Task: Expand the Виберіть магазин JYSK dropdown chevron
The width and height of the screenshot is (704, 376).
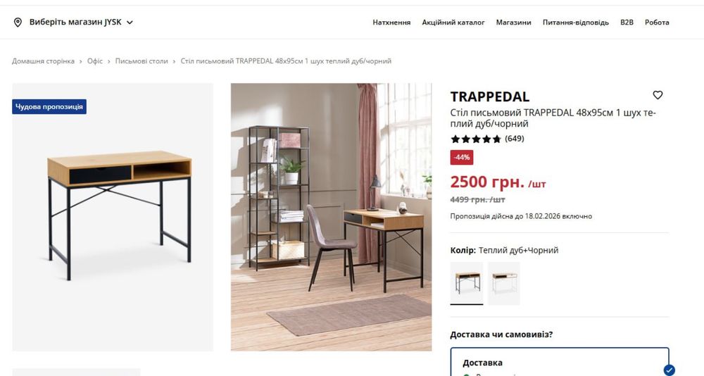Action: click(x=130, y=23)
